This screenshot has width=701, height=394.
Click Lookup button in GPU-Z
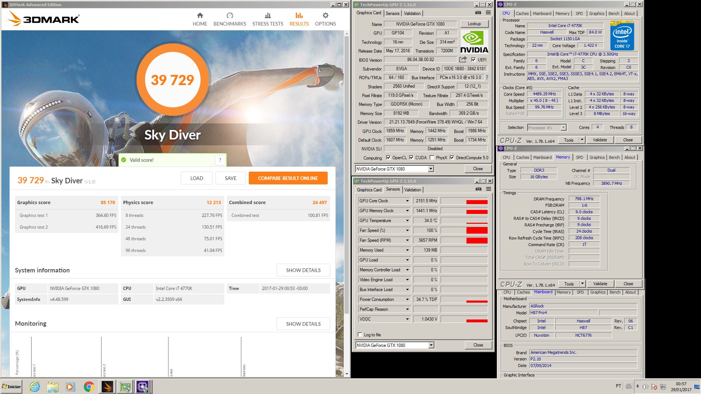tap(474, 24)
